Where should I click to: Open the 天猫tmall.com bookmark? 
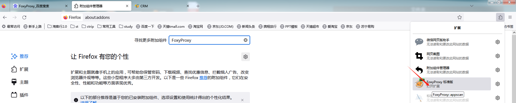[x=171, y=26]
